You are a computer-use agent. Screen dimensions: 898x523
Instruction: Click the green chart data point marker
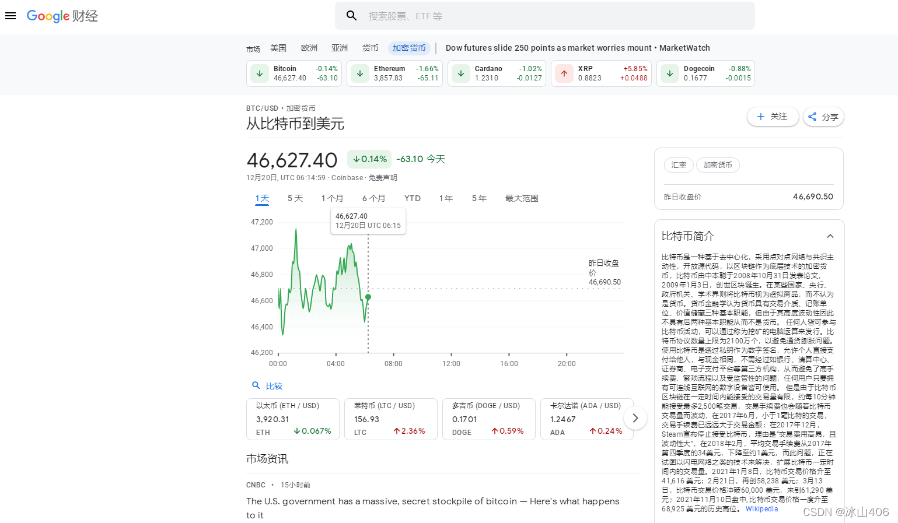[368, 297]
